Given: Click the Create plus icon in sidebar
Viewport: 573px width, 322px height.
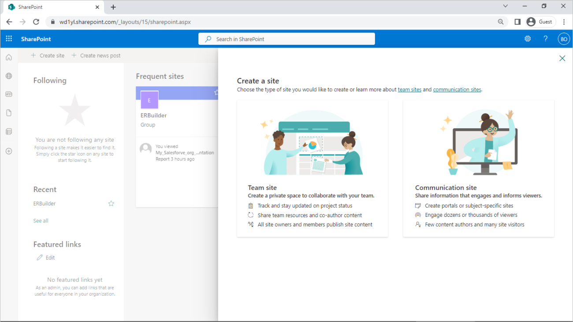Looking at the screenshot, I should [8, 151].
